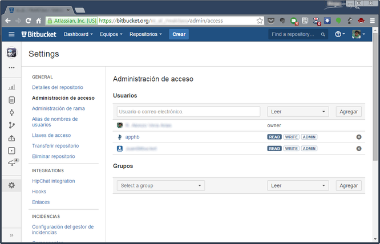380x244 pixels.
Task: Remove user apphb with x icon
Action: click(x=359, y=137)
